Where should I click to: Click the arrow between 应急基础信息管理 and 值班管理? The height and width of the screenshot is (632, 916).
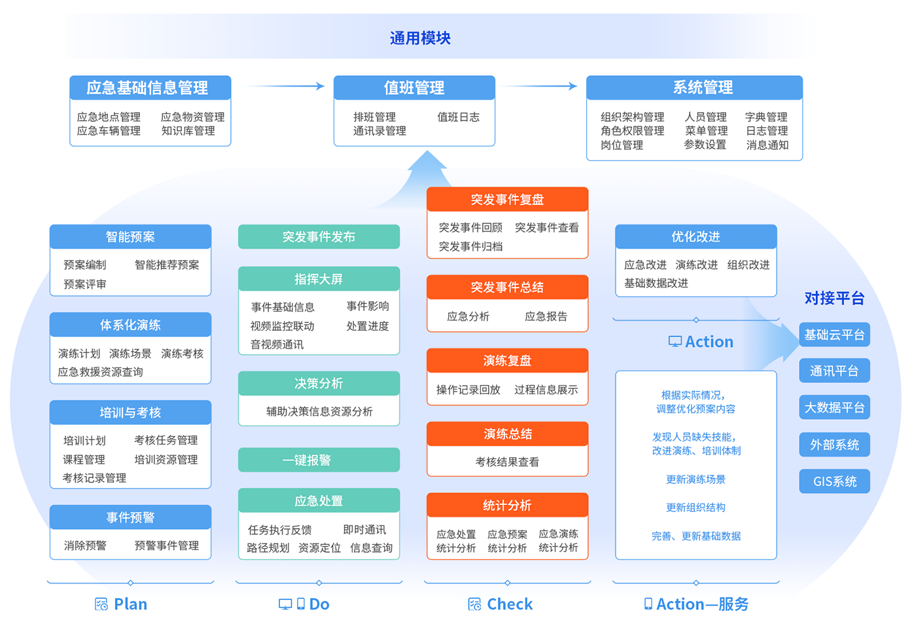(x=285, y=86)
